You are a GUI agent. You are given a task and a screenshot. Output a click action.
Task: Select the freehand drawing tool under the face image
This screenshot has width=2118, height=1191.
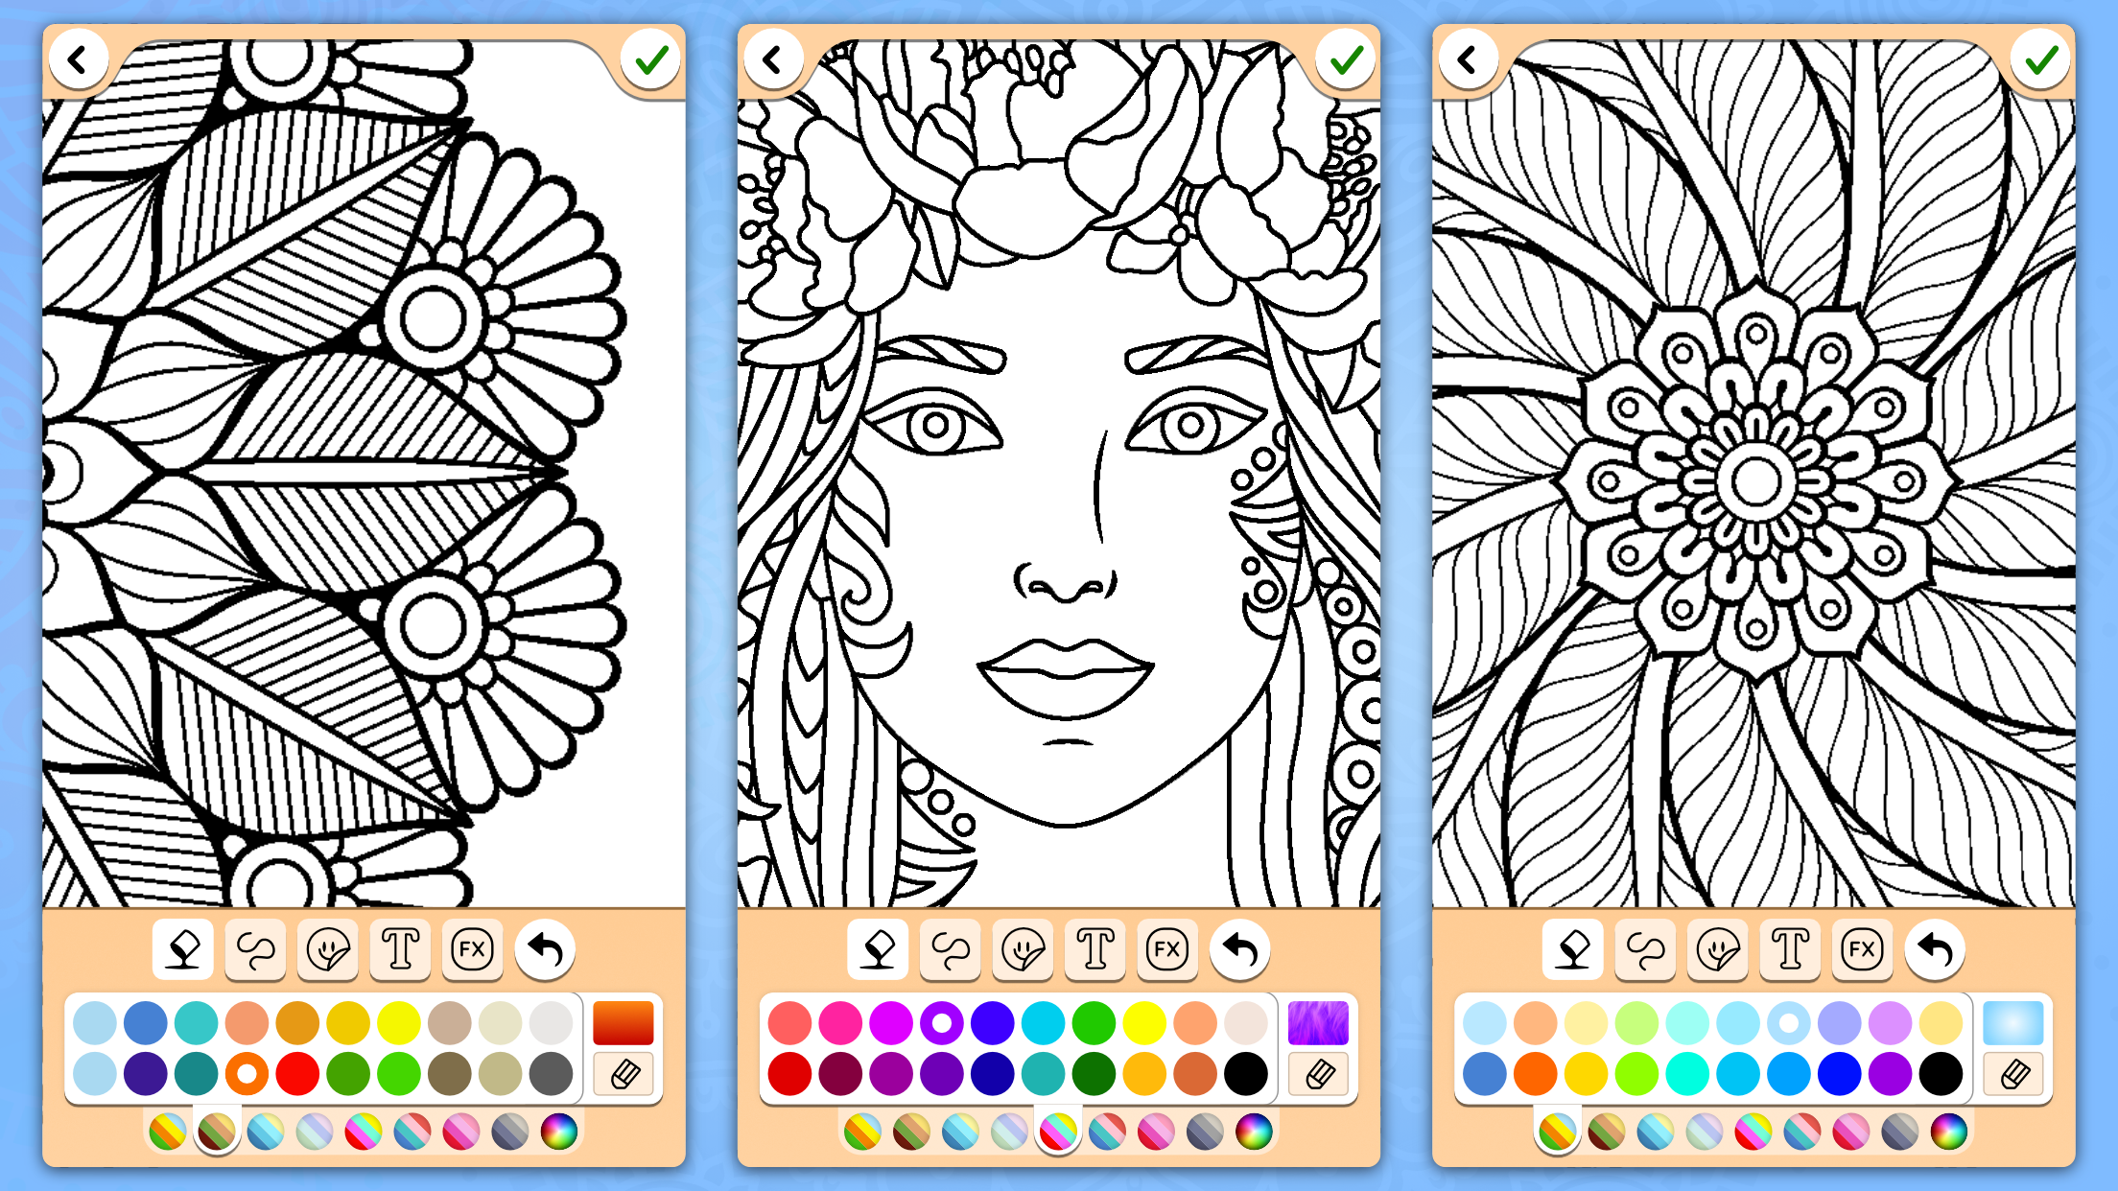tap(951, 950)
